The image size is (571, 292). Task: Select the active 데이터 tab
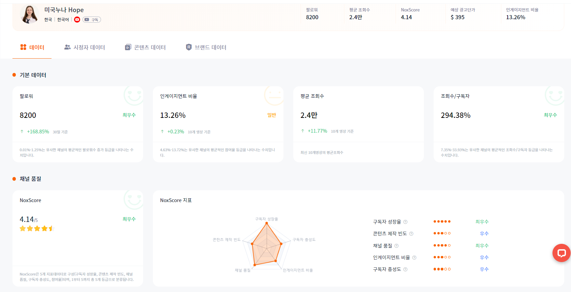(x=32, y=47)
